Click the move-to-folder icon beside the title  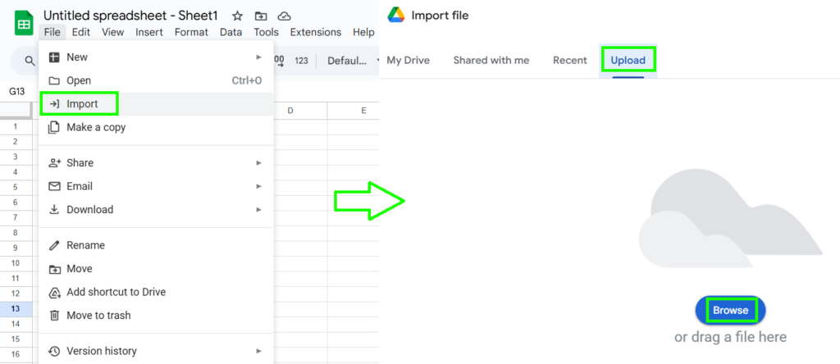[x=261, y=16]
